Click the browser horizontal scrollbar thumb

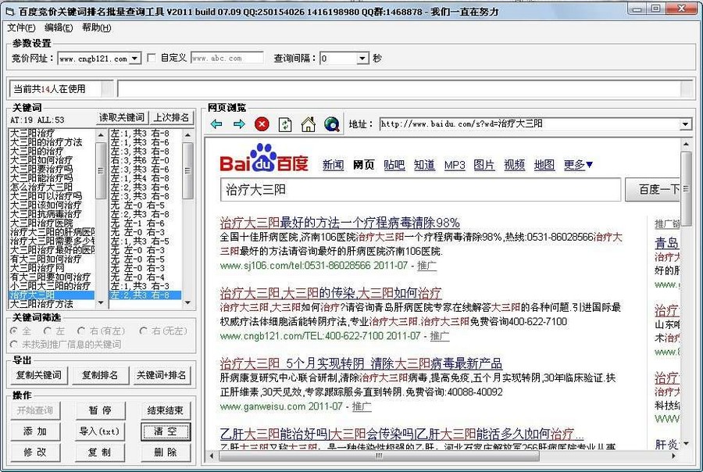coord(378,456)
